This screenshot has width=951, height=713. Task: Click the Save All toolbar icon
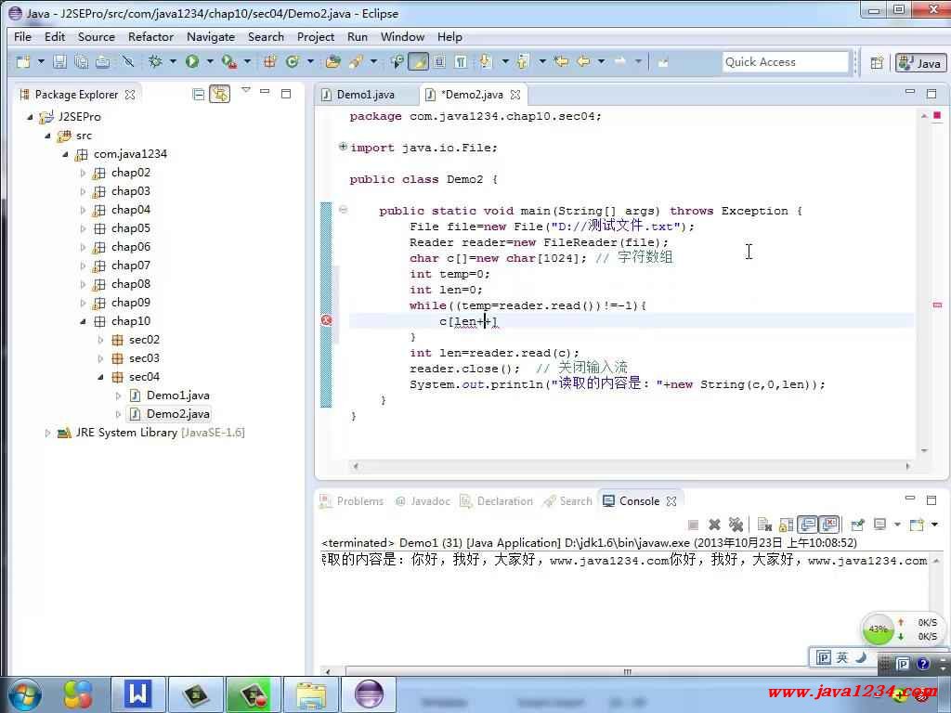point(82,61)
